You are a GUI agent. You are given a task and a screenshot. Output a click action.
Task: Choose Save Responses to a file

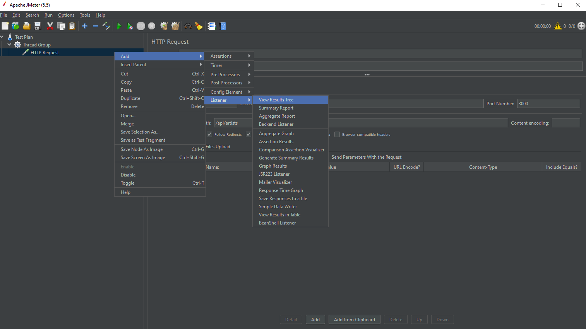click(290, 199)
